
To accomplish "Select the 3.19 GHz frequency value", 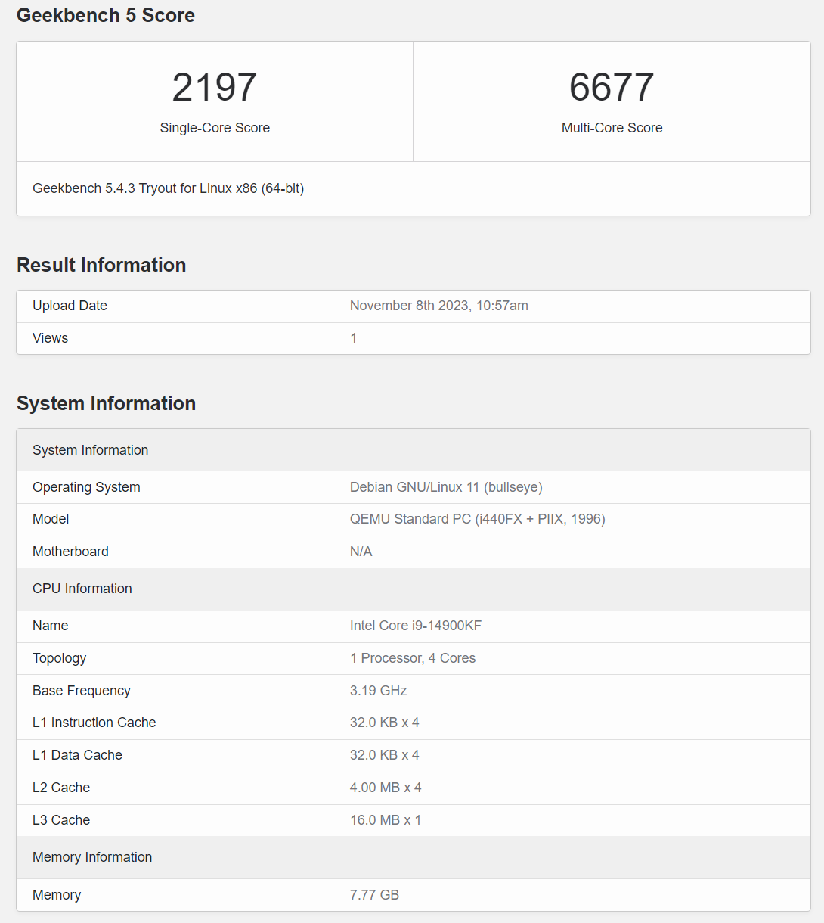I will point(378,691).
